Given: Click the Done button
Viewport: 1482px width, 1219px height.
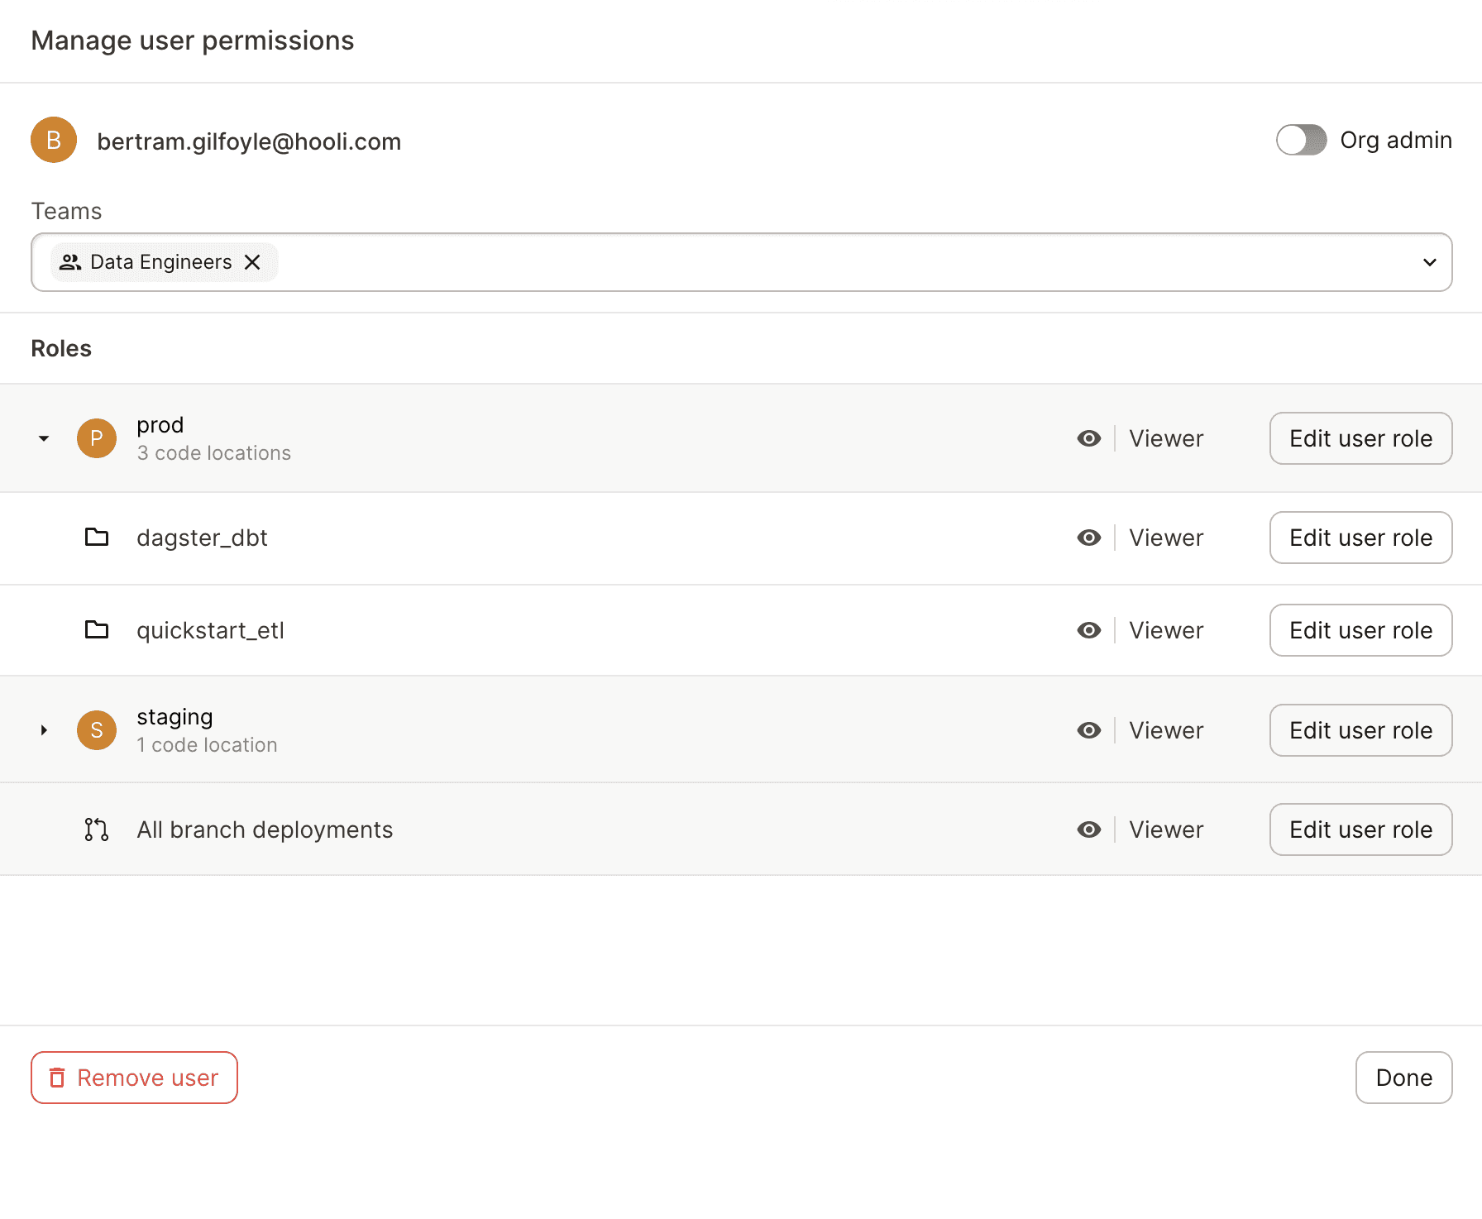Looking at the screenshot, I should coord(1403,1078).
